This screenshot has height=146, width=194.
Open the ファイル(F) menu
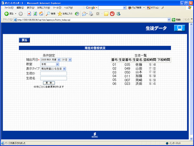pyautogui.click(x=8, y=7)
